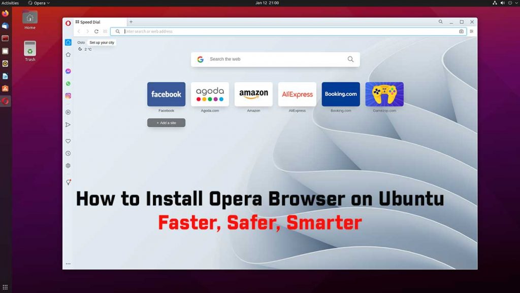
Task: Show browsing History via the clock icon
Action: click(68, 153)
